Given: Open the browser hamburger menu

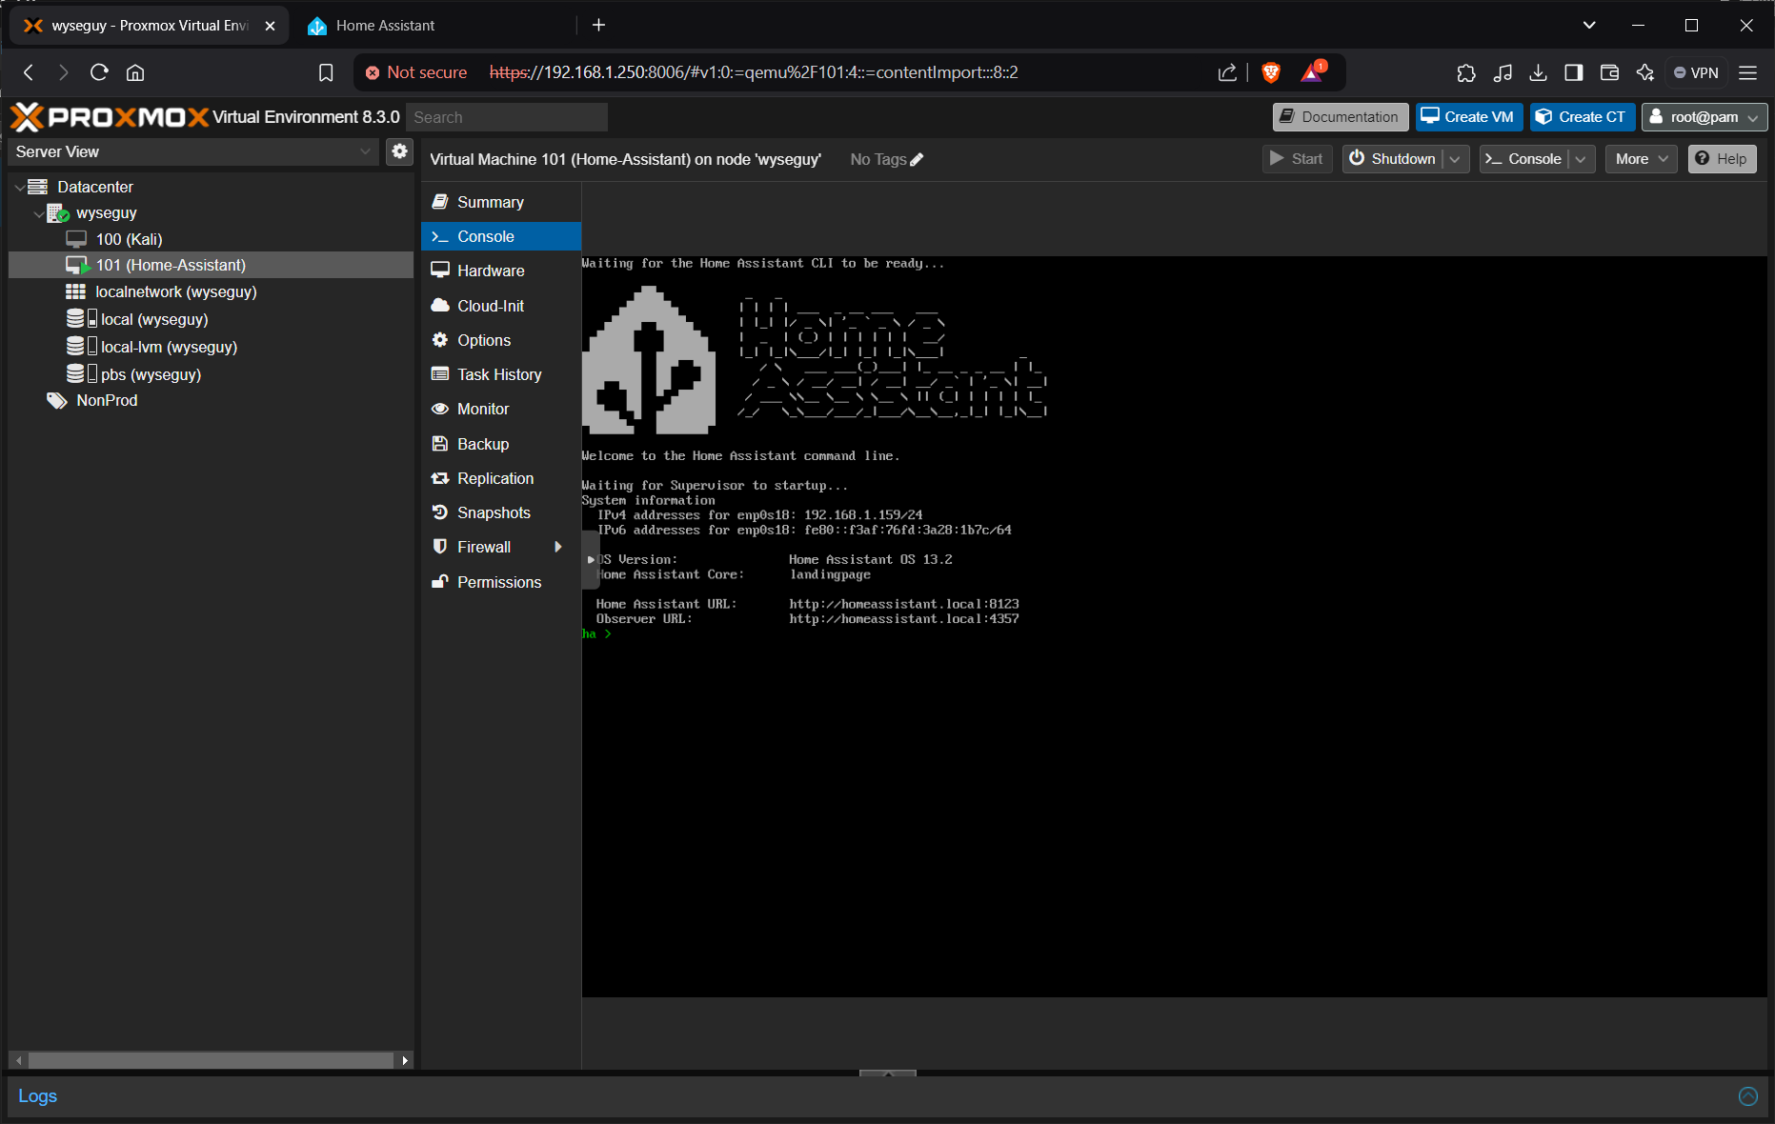Looking at the screenshot, I should 1748,72.
